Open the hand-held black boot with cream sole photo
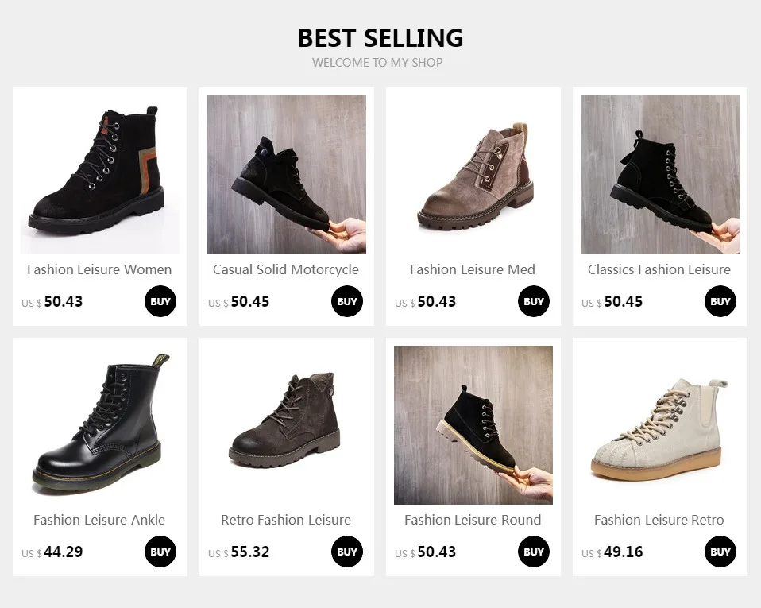This screenshot has width=761, height=608. [473, 425]
